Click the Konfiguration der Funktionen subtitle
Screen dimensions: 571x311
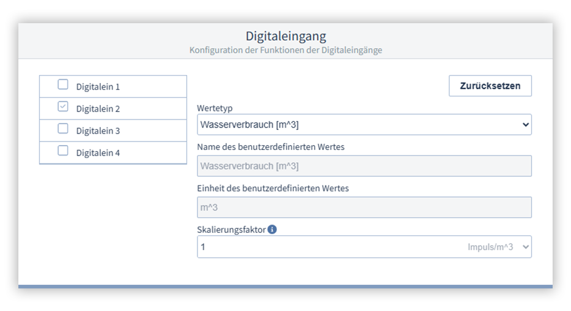(285, 50)
